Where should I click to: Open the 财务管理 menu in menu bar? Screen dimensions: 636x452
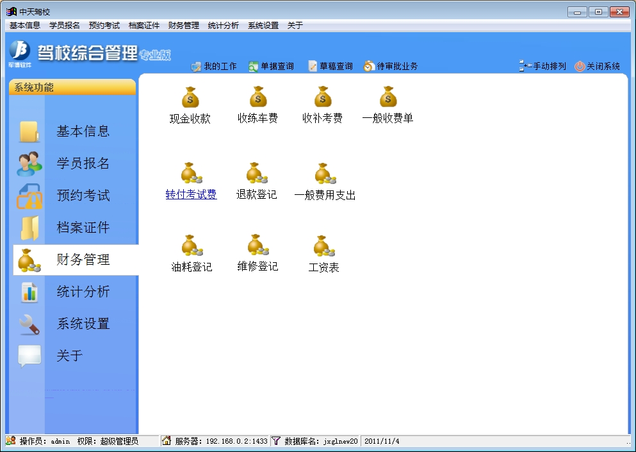184,26
